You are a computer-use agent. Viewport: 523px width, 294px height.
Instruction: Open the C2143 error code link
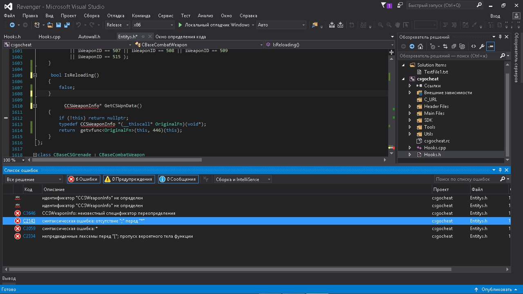(29, 221)
